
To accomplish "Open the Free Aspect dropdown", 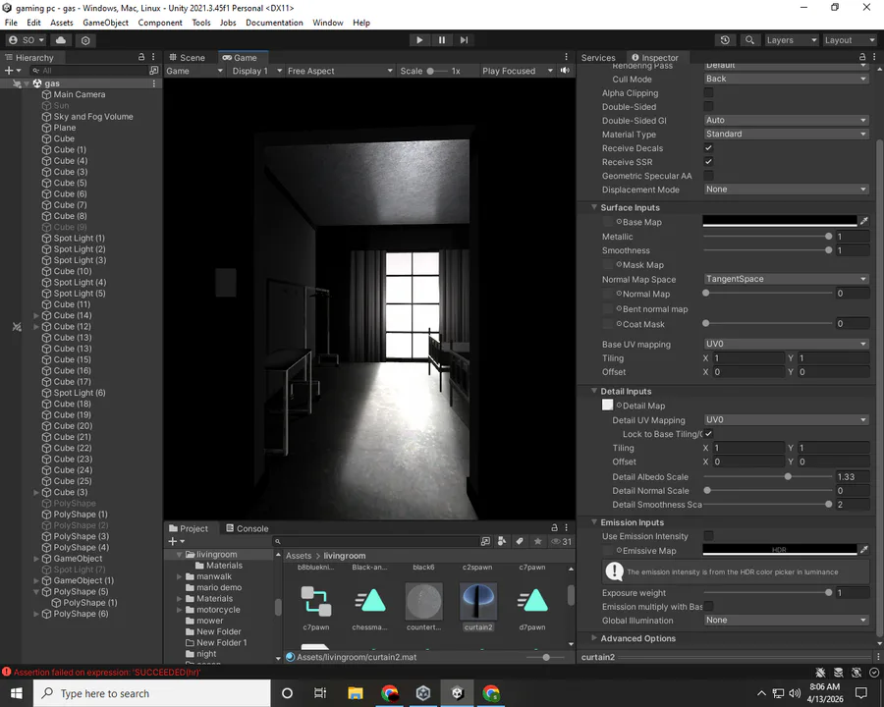I will click(340, 71).
